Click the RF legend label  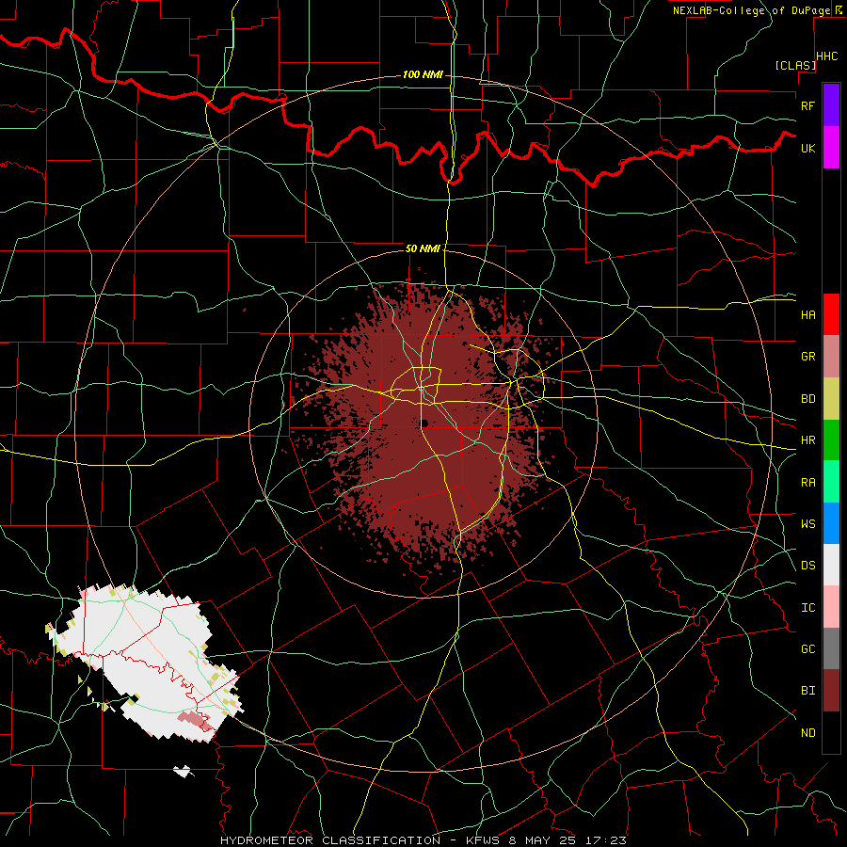(807, 105)
